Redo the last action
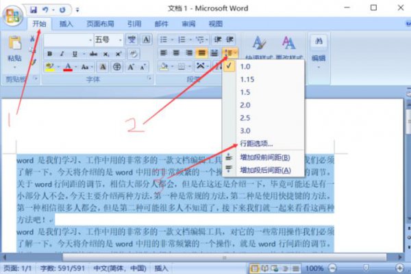This screenshot has height=274, width=411. point(62,10)
